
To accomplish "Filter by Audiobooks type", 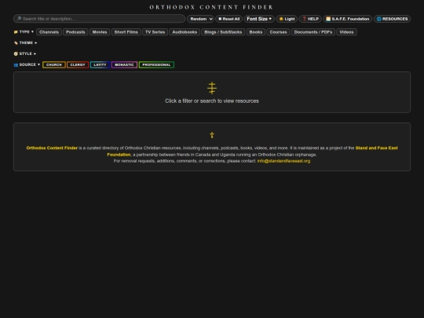I will point(185,32).
